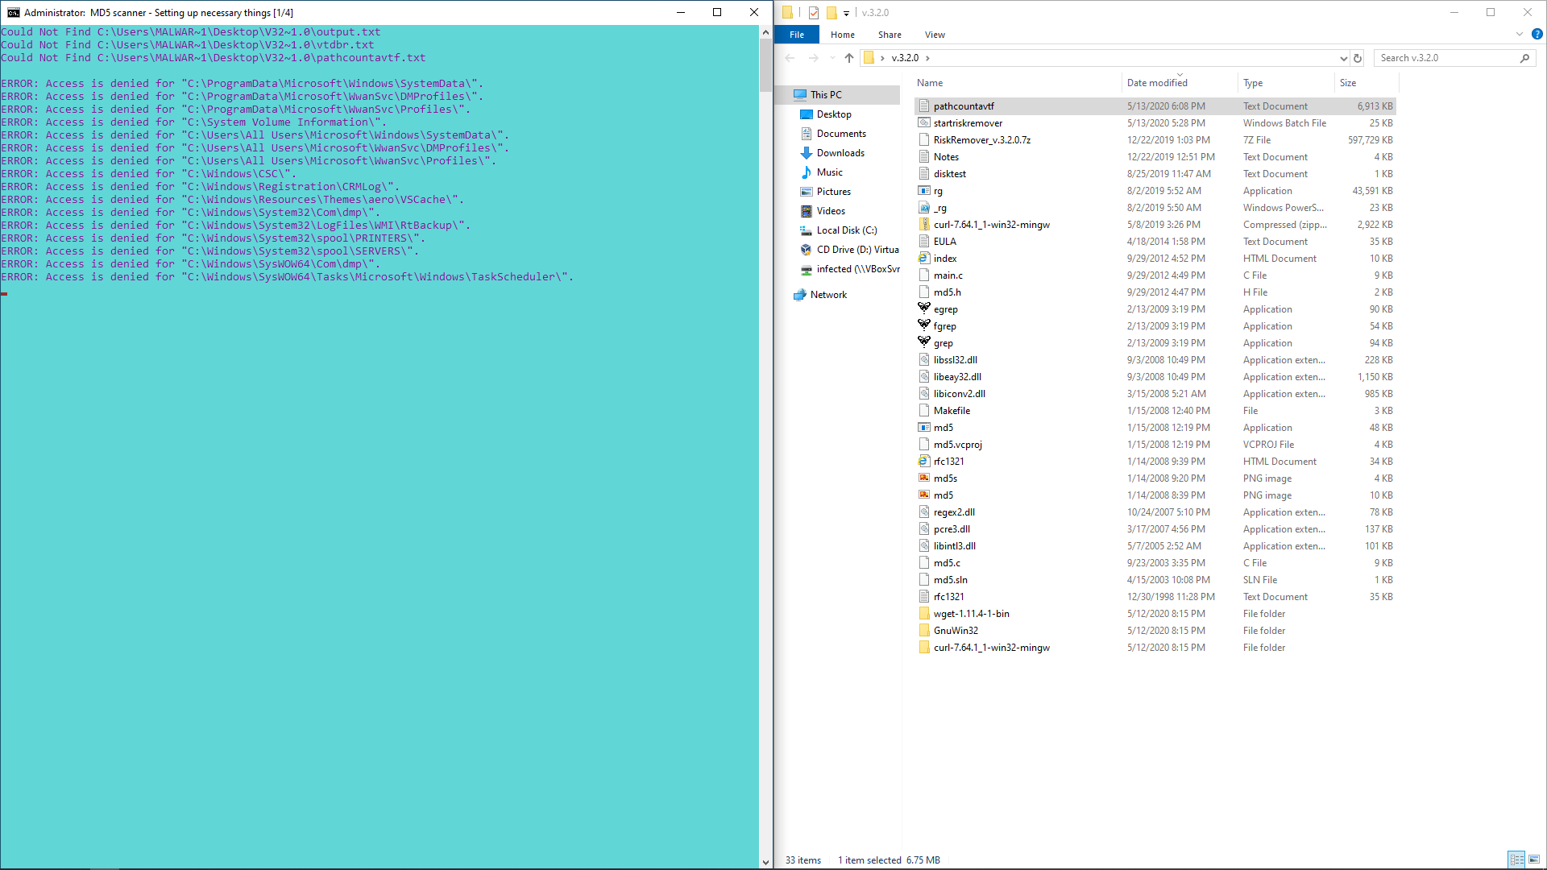
Task: Toggle the large icons view layout
Action: [x=1534, y=860]
